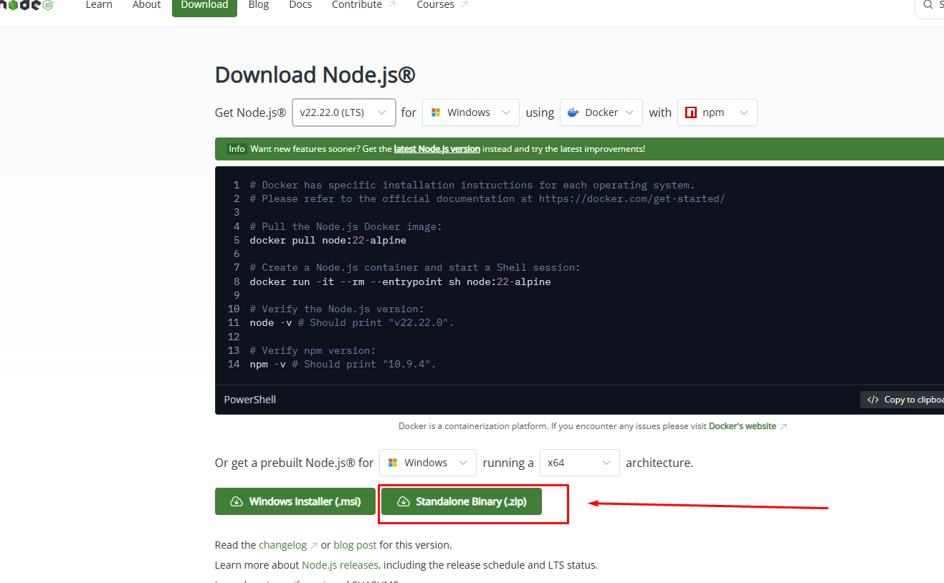The image size is (944, 583).
Task: Click the Docker whale icon
Action: pyautogui.click(x=573, y=112)
